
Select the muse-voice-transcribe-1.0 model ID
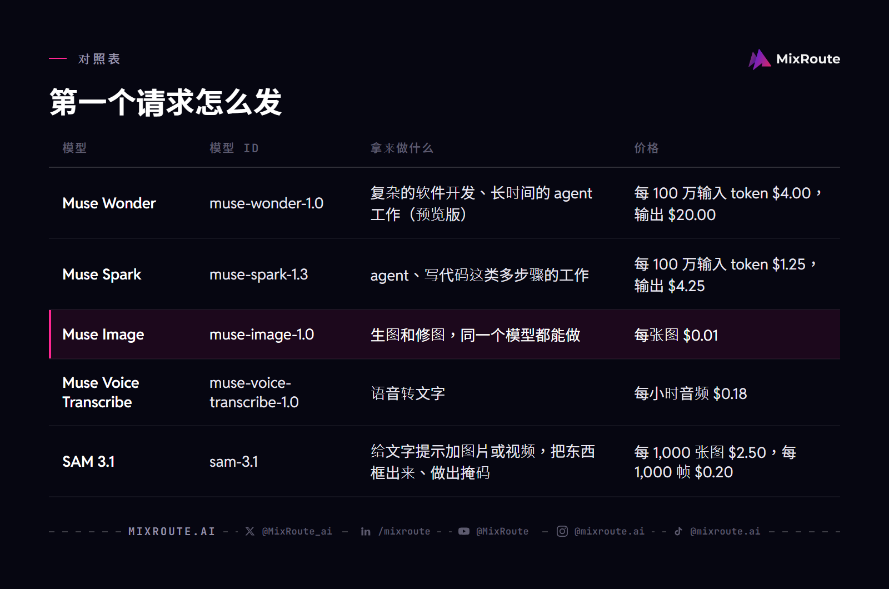(254, 392)
